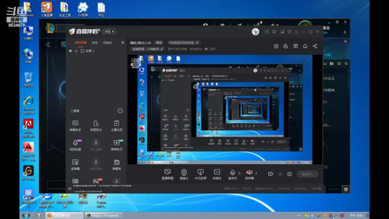Screen dimensions: 389x219
Task: Click the room number 9534679 text
Action: click(196, 49)
